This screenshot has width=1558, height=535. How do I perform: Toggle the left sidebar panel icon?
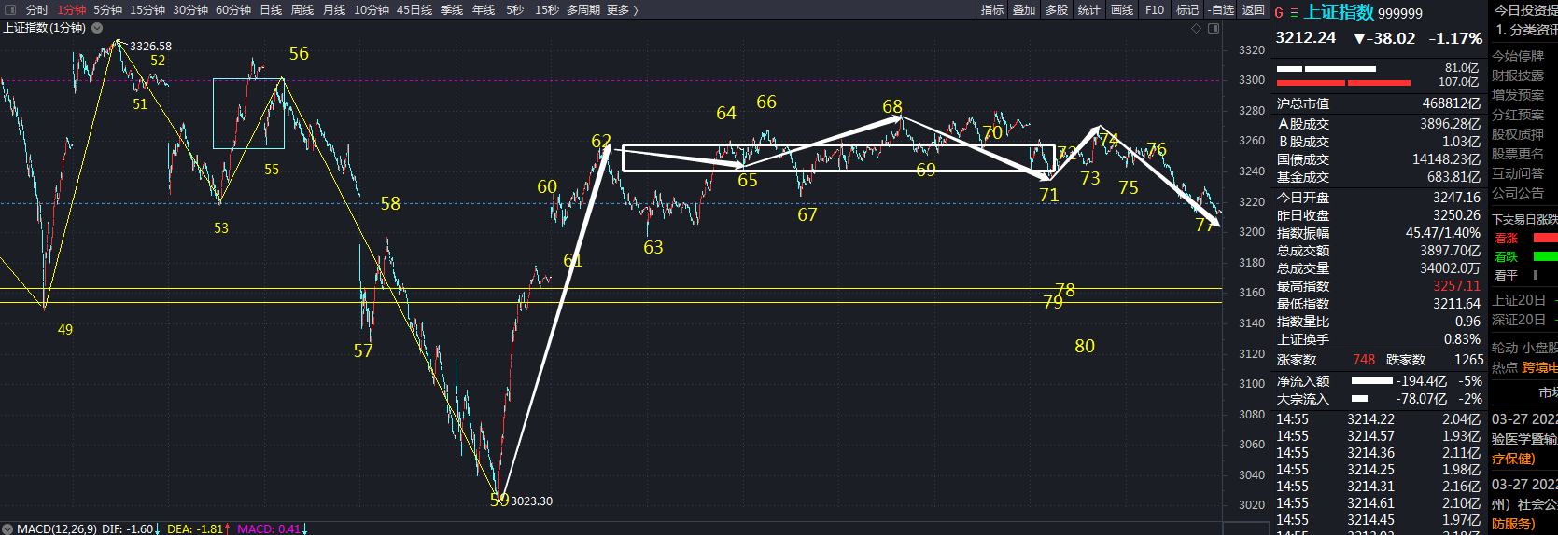[10, 9]
